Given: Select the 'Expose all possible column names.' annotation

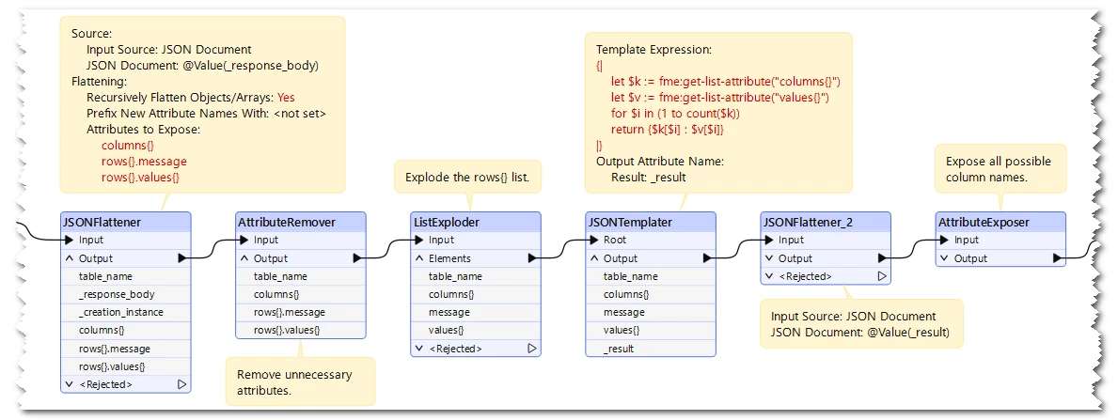Looking at the screenshot, I should pyautogui.click(x=1001, y=169).
